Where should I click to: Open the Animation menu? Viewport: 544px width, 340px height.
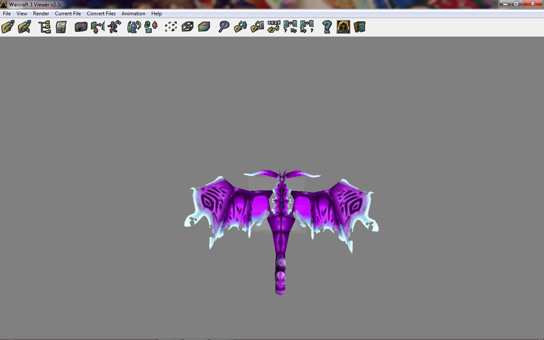point(133,14)
